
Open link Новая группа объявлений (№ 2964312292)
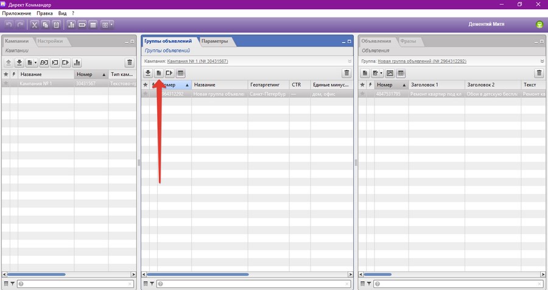422,61
